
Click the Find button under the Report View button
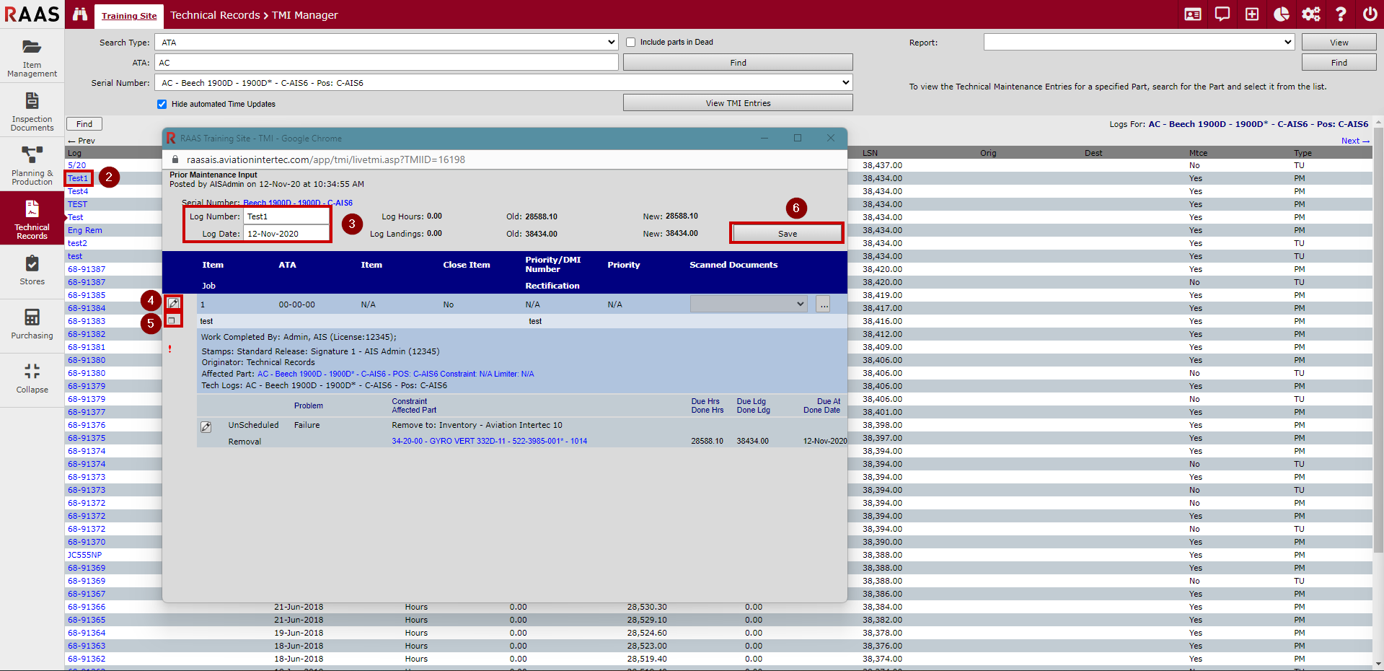coord(1339,63)
